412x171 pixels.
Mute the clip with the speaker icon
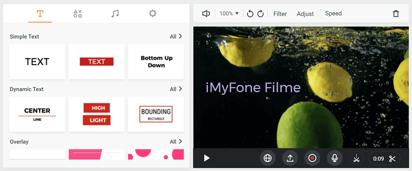pyautogui.click(x=206, y=14)
